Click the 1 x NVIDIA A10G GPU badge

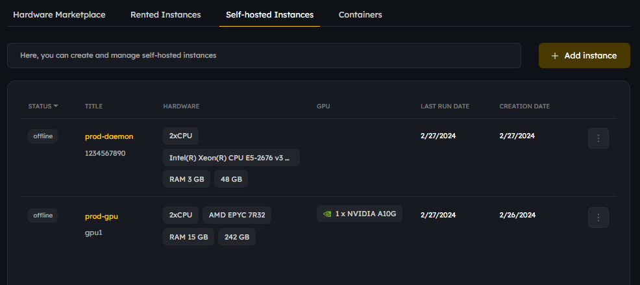360,214
